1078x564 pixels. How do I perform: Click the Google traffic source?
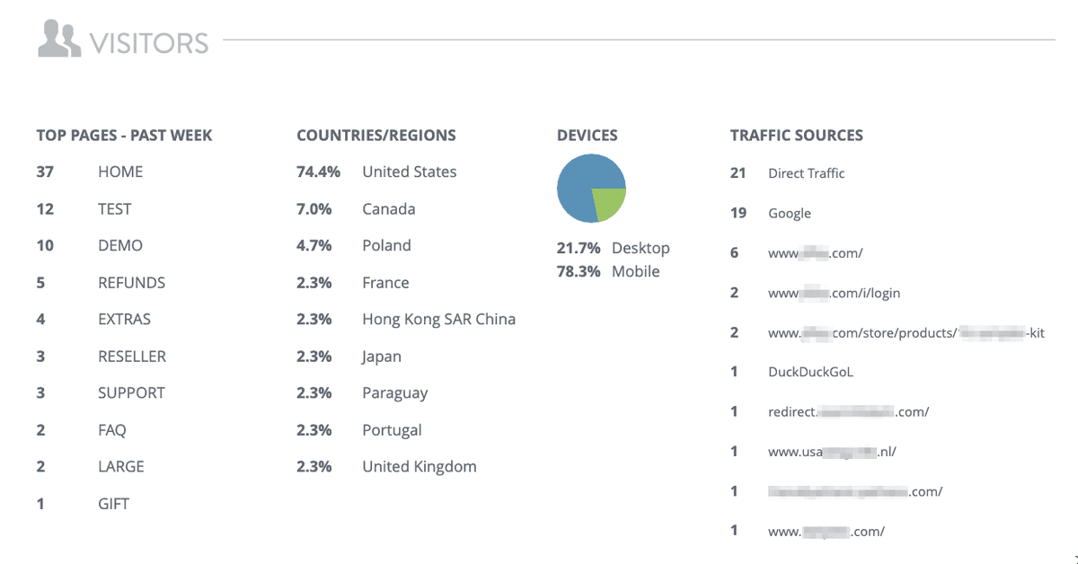click(x=790, y=213)
